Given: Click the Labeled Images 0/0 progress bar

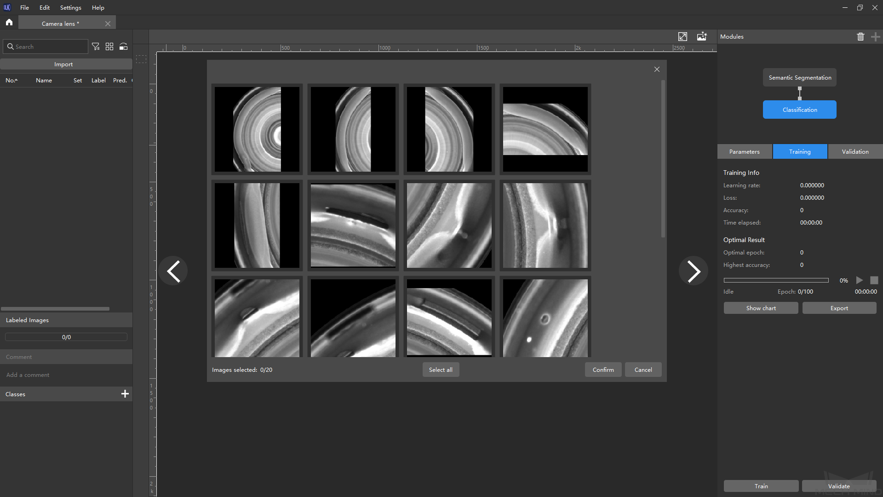Looking at the screenshot, I should click(x=66, y=337).
